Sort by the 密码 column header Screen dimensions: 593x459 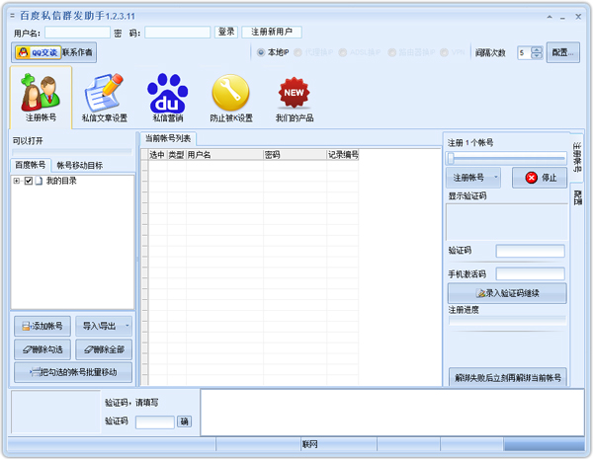295,155
